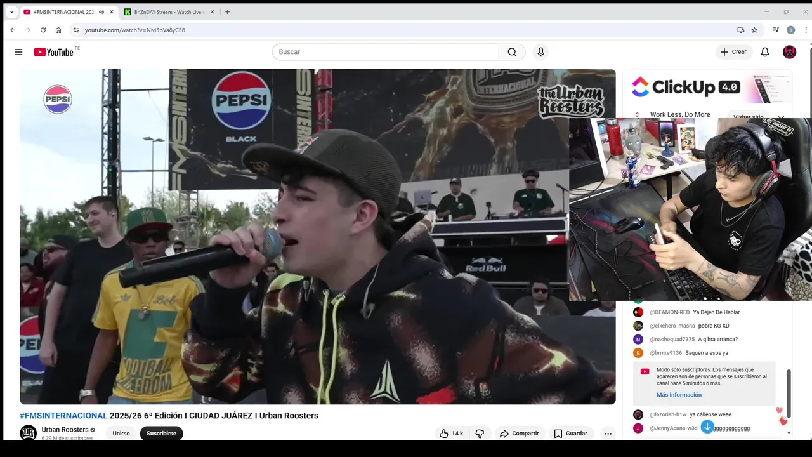The image size is (812, 457).
Task: Close the BriZnDAY Stream tab
Action: 213,12
